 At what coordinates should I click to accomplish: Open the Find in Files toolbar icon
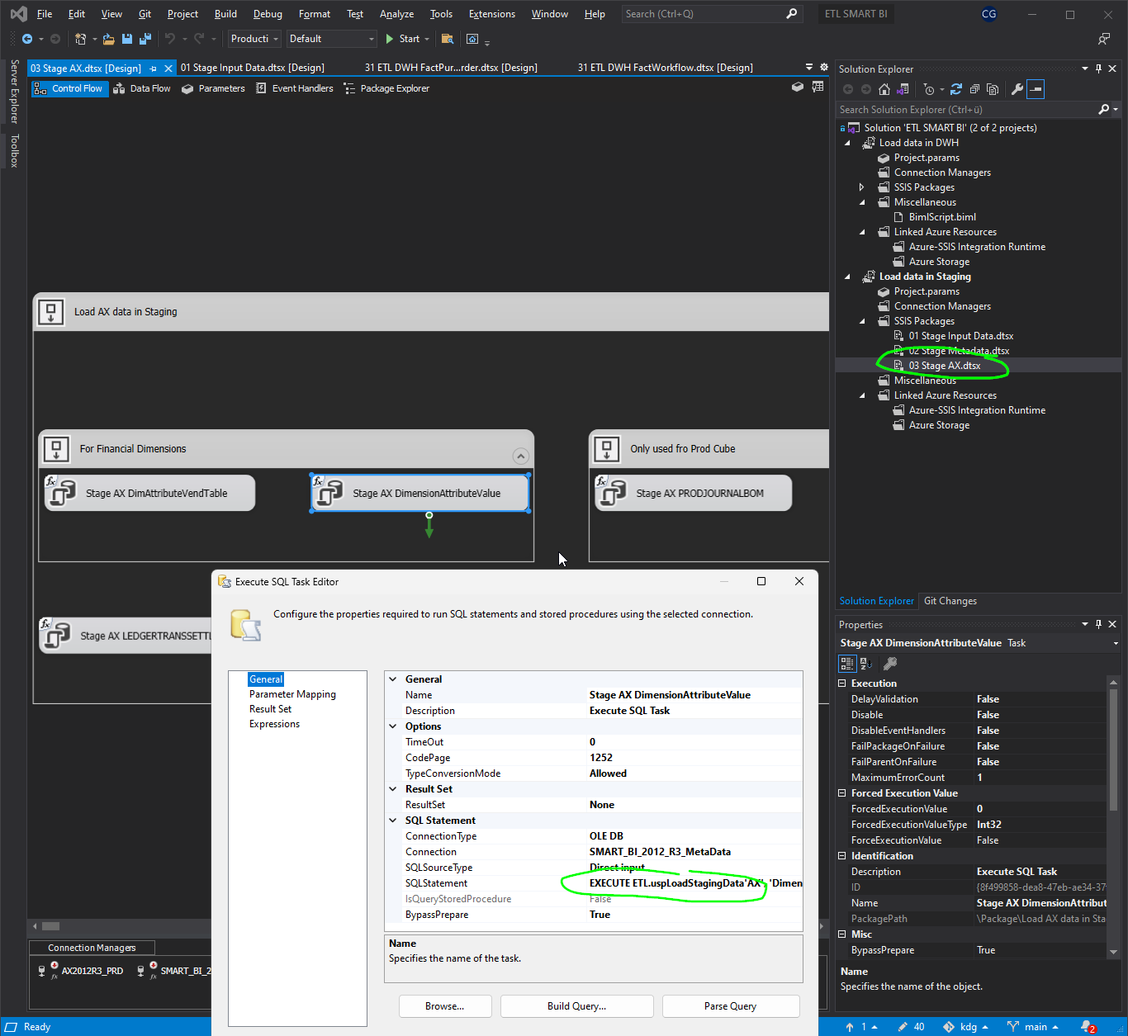click(x=447, y=39)
